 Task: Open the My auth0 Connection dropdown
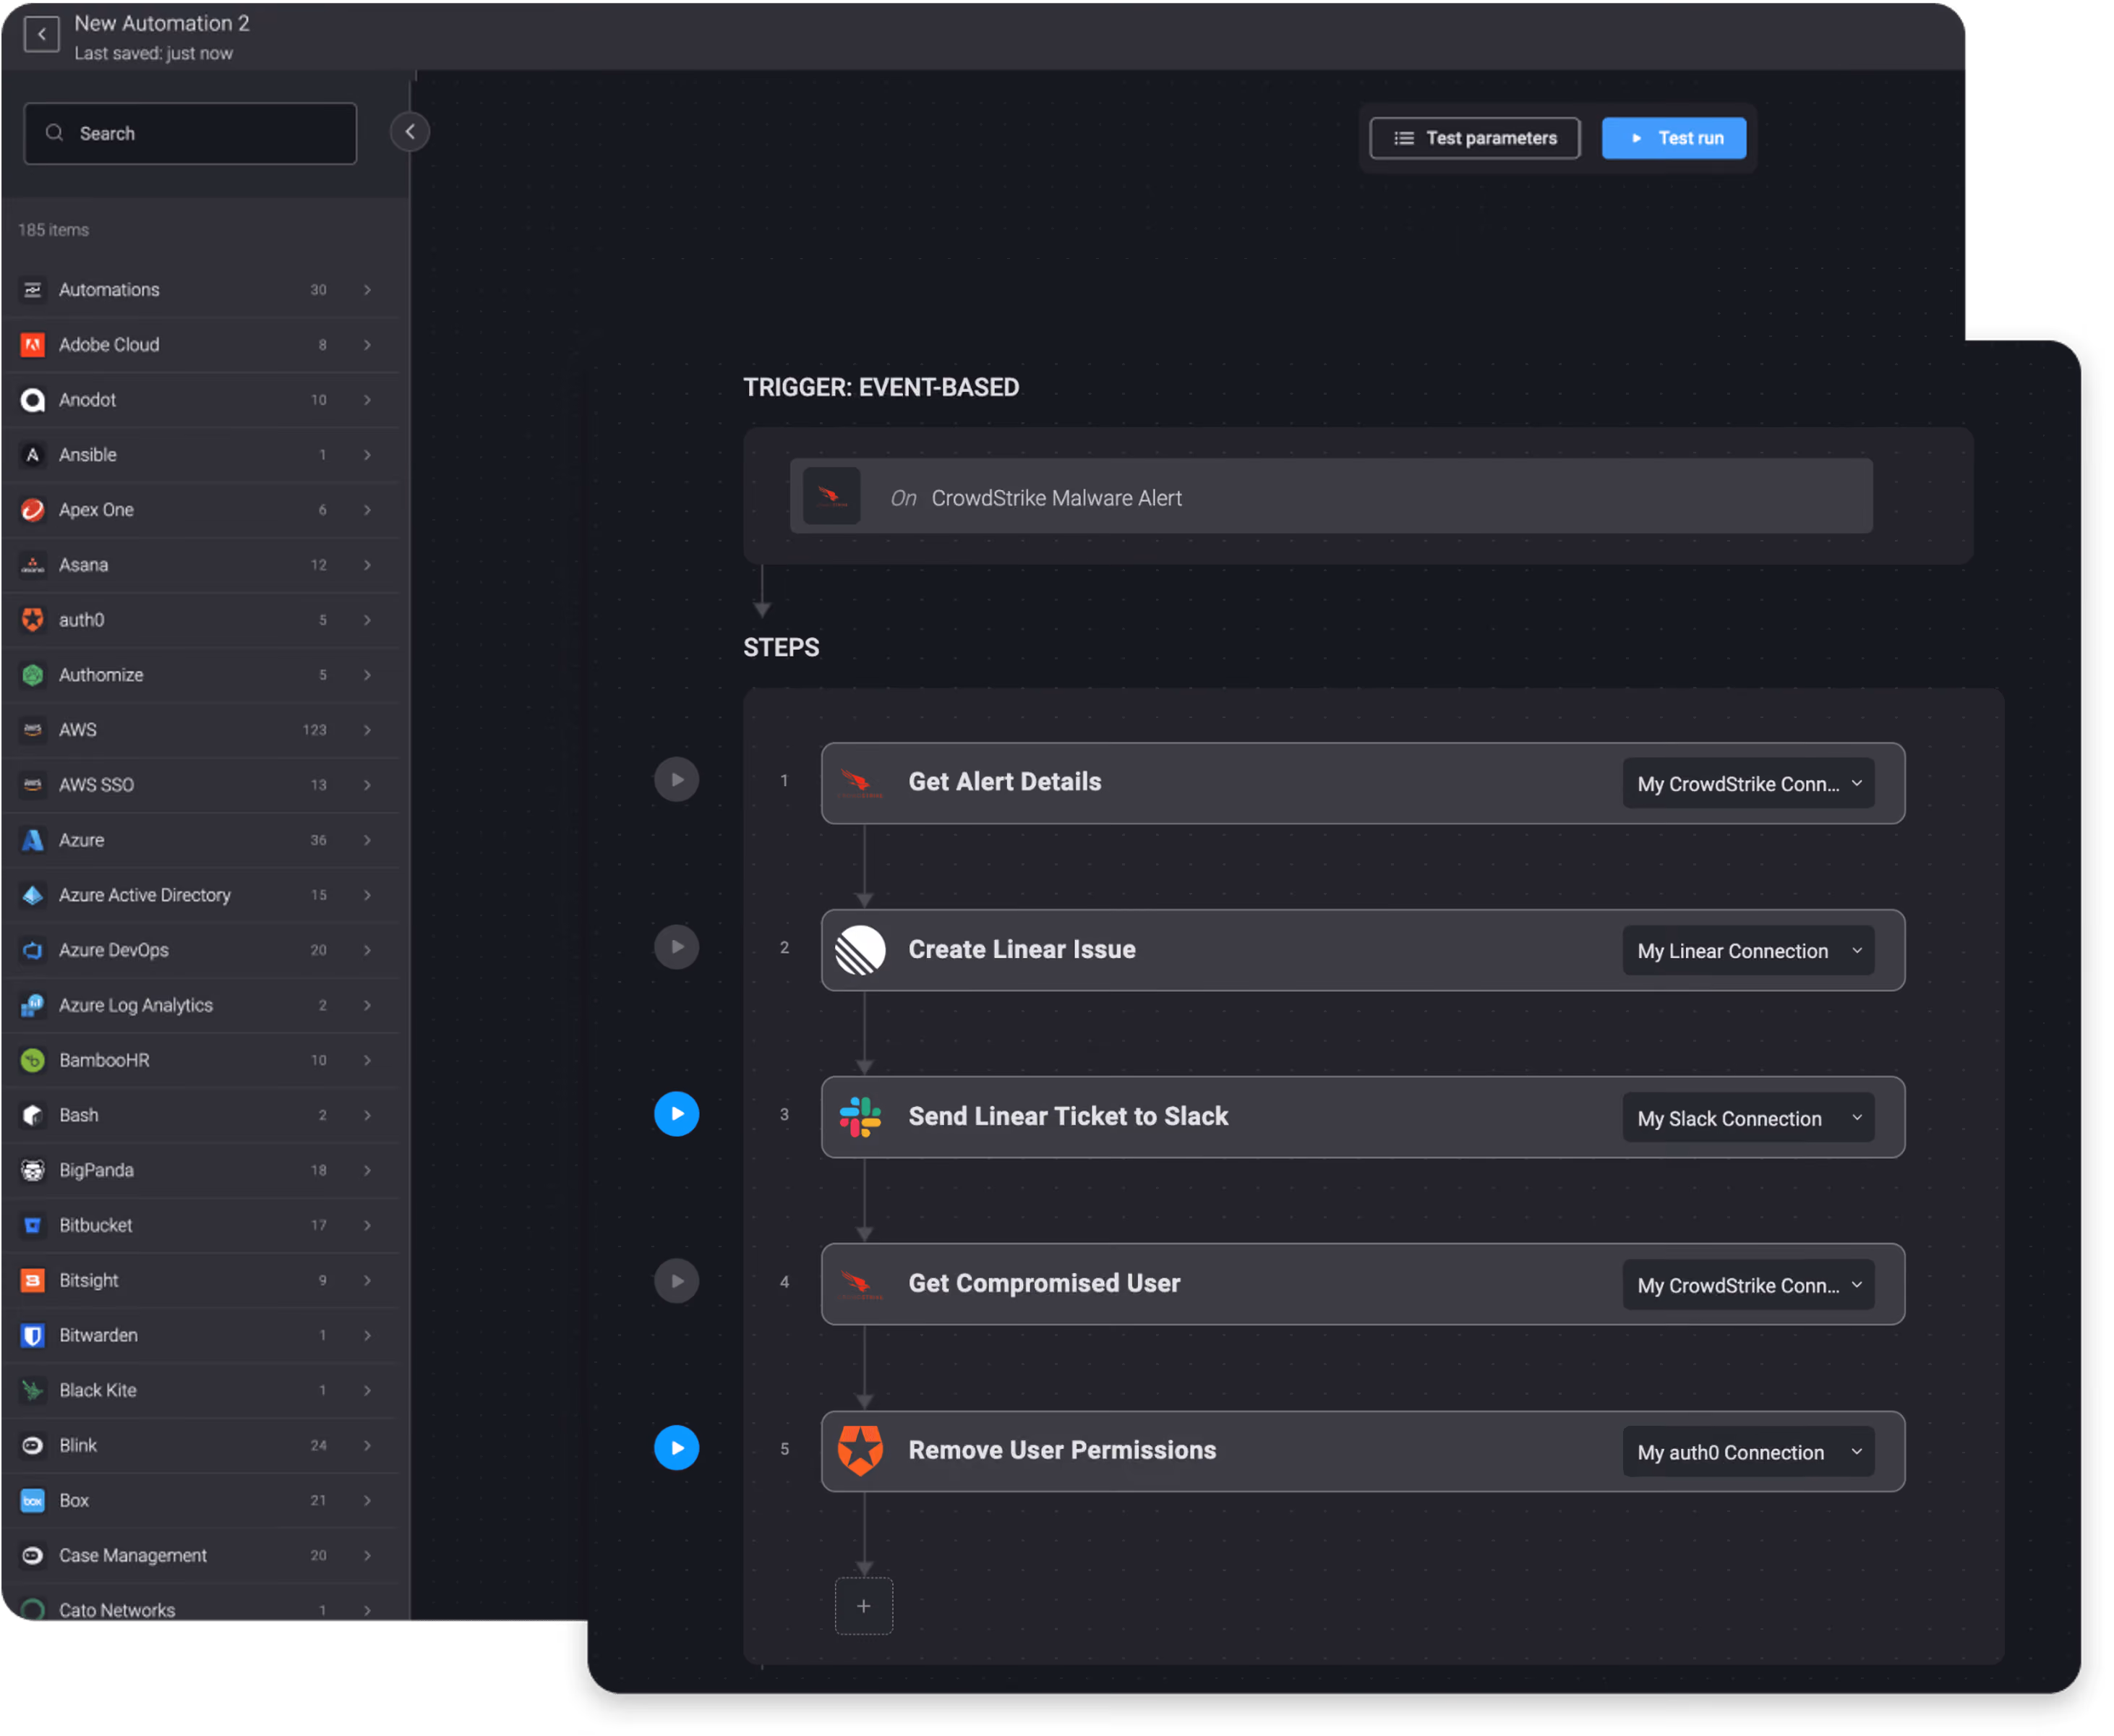(1748, 1452)
